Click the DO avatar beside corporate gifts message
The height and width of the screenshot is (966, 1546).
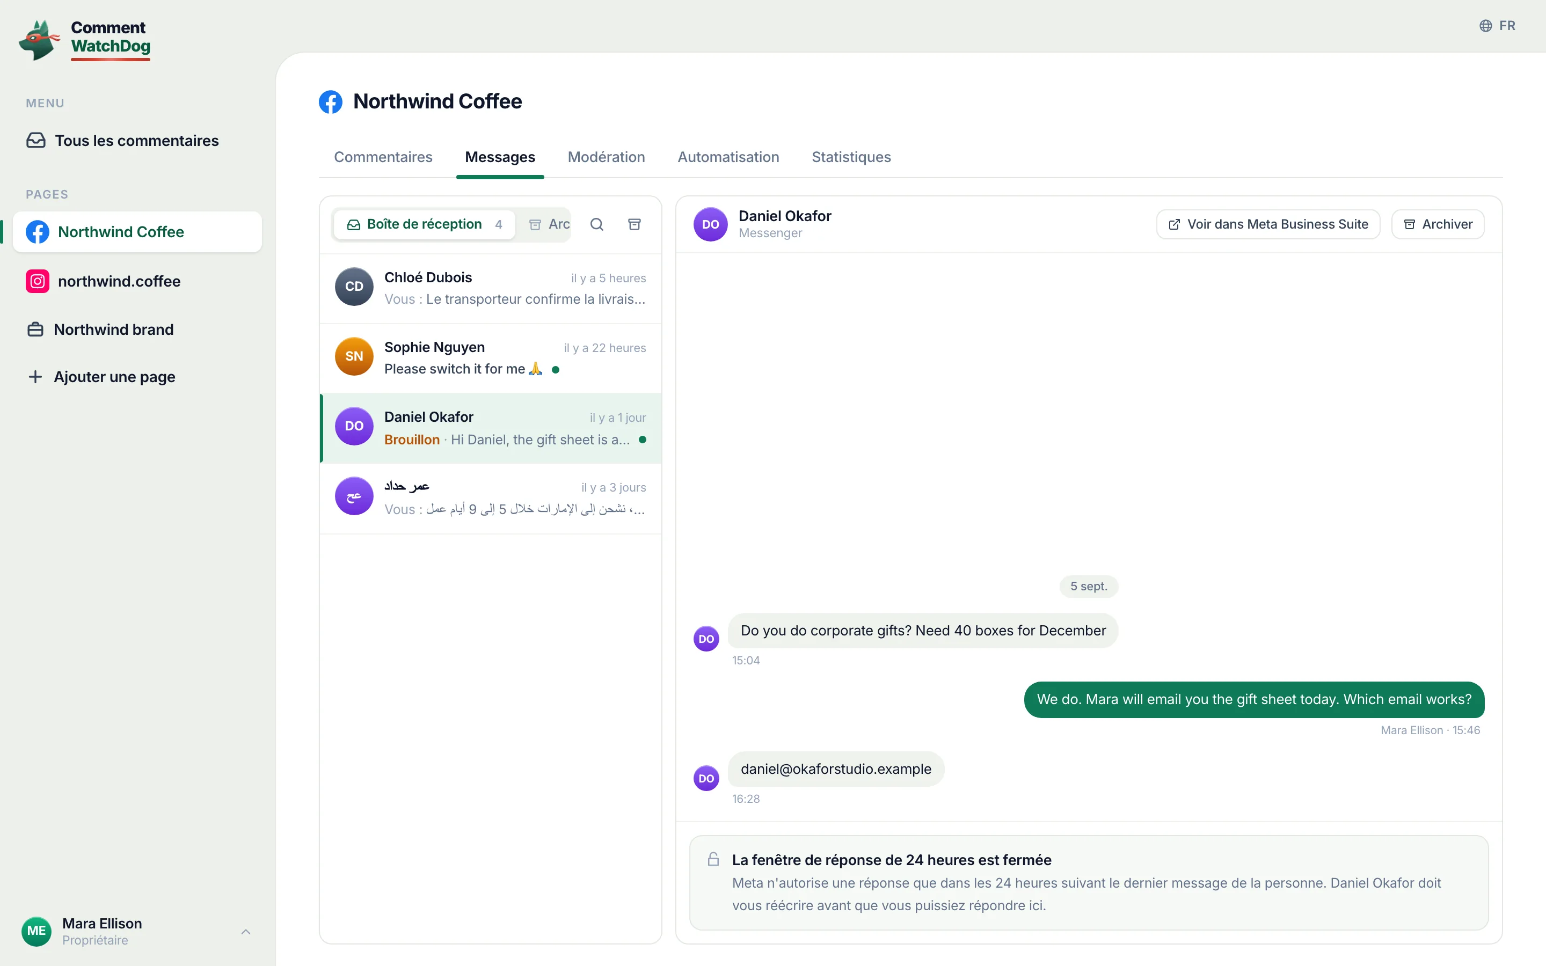coord(706,639)
